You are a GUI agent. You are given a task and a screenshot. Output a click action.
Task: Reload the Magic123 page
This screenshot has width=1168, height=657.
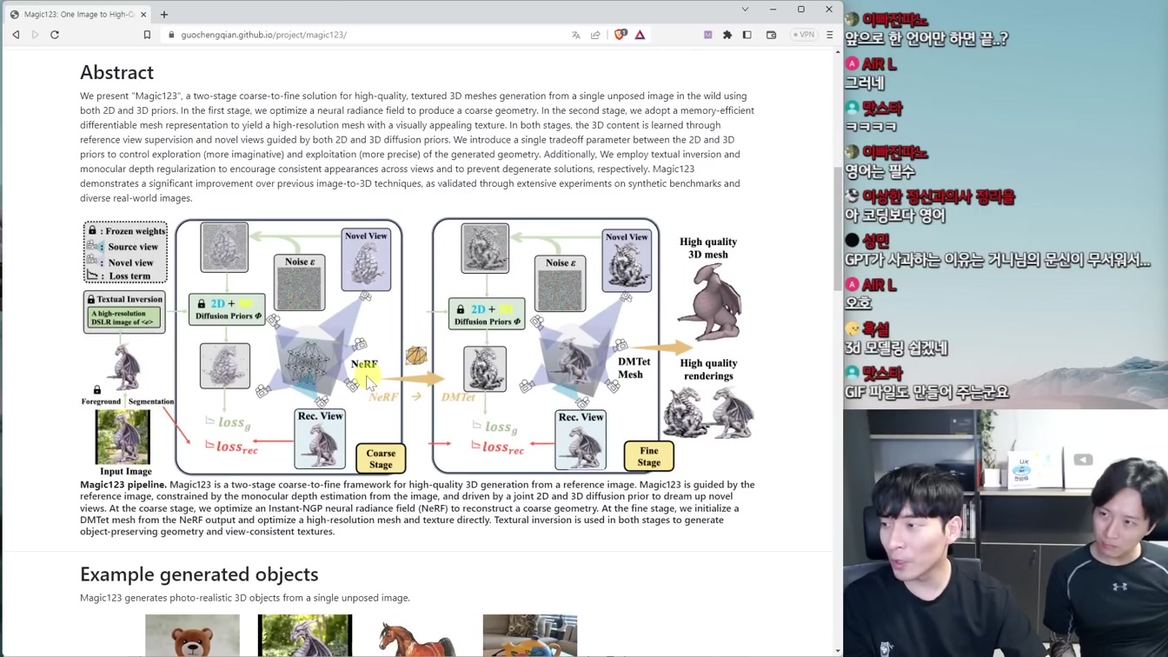click(x=55, y=35)
